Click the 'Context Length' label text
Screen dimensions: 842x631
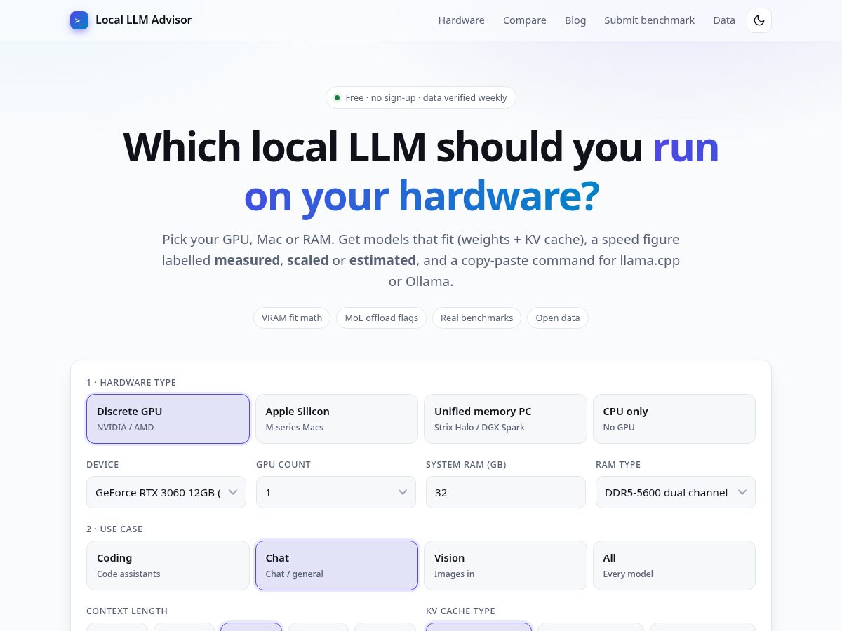tap(127, 611)
